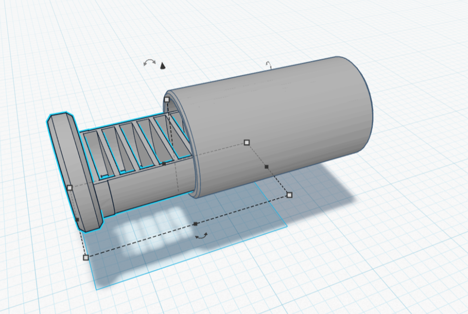
Task: Select the flat disc flange of the plunger
Action: pyautogui.click(x=75, y=172)
